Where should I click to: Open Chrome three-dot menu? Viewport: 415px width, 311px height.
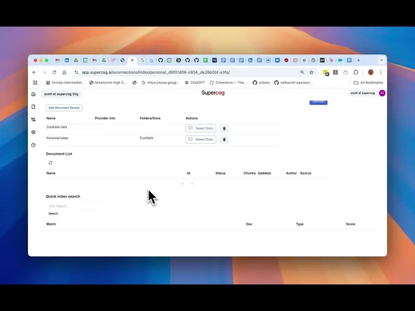pos(381,72)
